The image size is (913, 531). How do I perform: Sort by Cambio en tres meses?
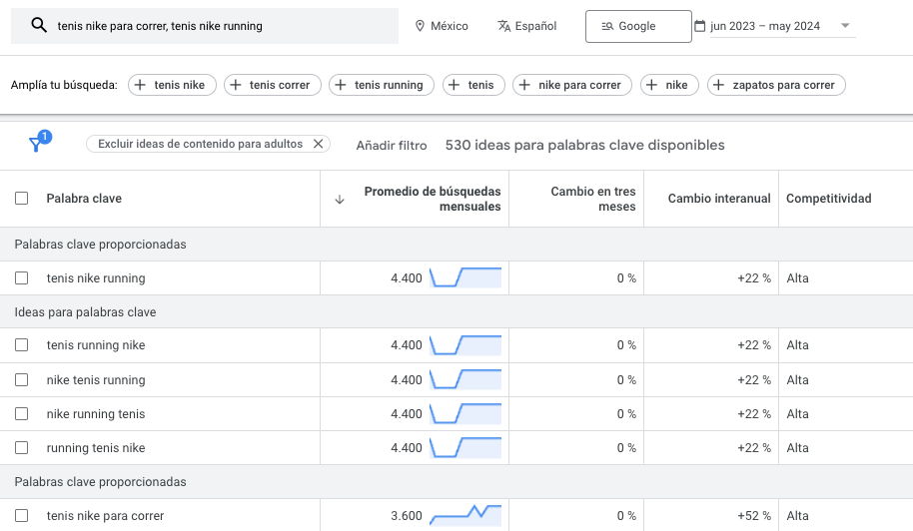coord(592,199)
